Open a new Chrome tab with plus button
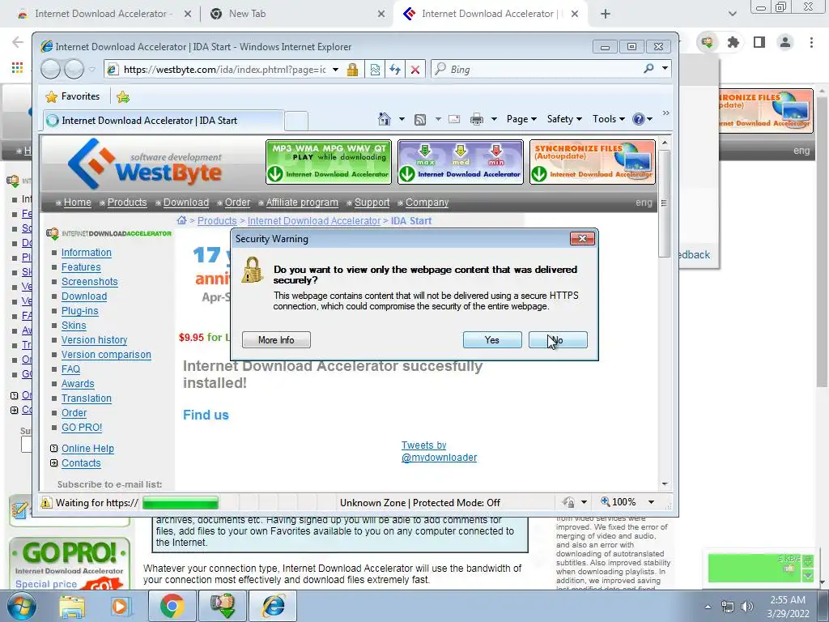This screenshot has width=829, height=622. [x=606, y=15]
